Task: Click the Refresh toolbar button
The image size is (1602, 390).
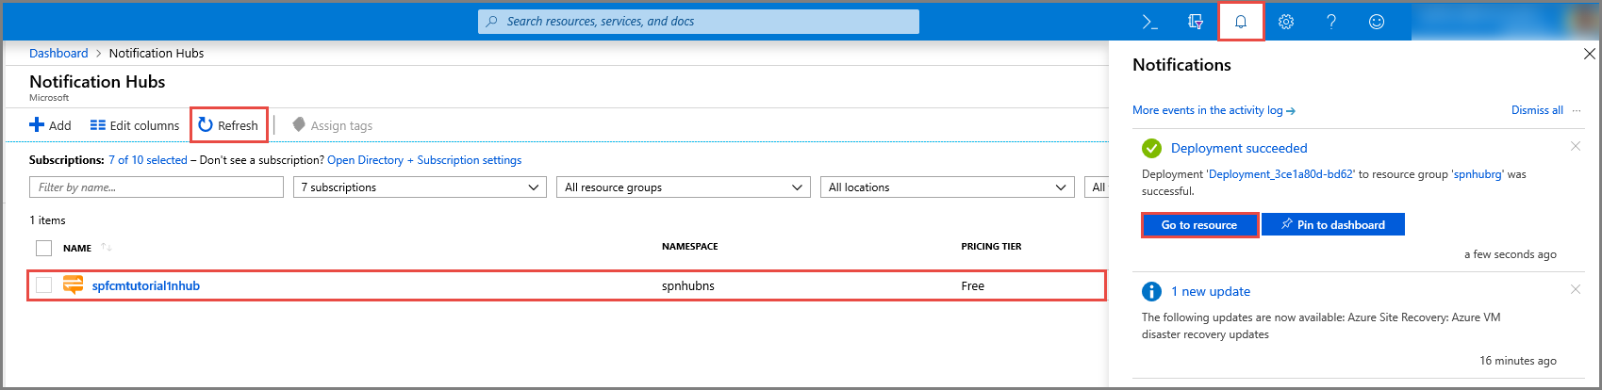Action: point(228,125)
